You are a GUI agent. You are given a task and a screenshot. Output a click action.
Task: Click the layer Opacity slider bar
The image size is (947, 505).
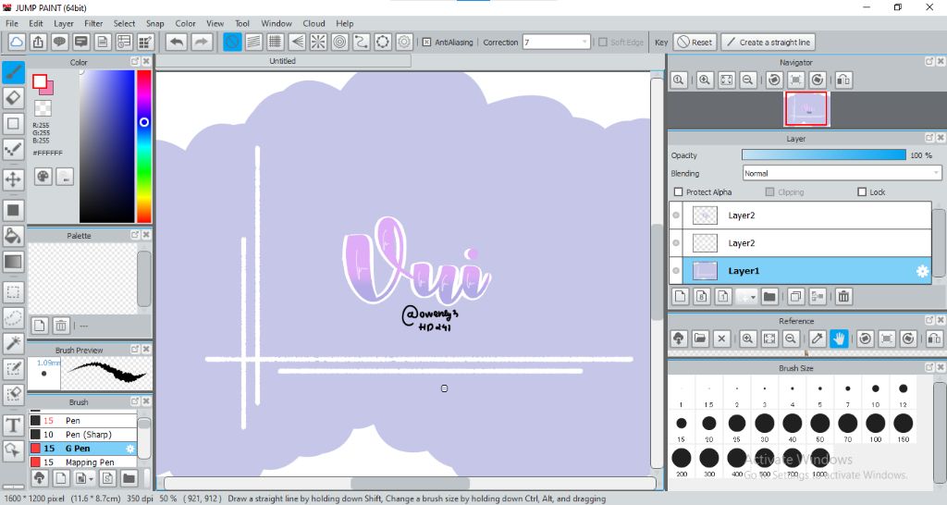[x=824, y=155]
